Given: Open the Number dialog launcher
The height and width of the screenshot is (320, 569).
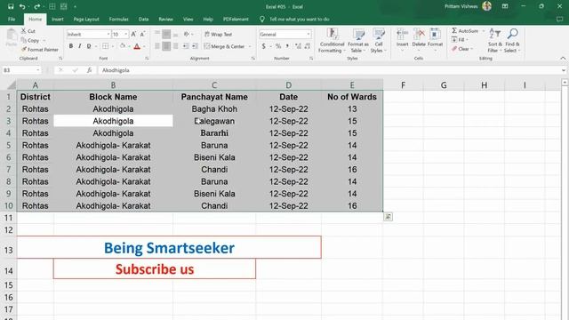Looking at the screenshot, I should point(311,59).
